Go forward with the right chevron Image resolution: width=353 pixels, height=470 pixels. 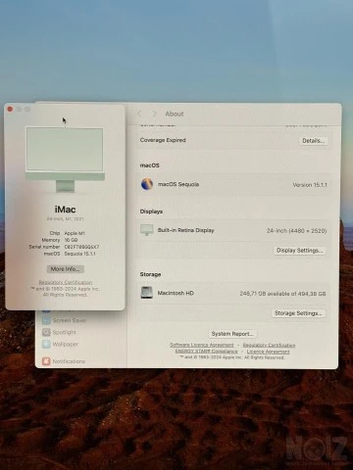click(x=154, y=114)
